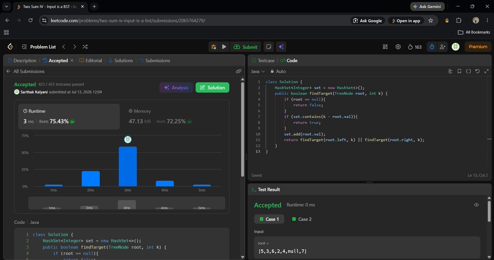The height and width of the screenshot is (260, 494).
Task: Open LeetCode settings gear
Action: point(398,47)
